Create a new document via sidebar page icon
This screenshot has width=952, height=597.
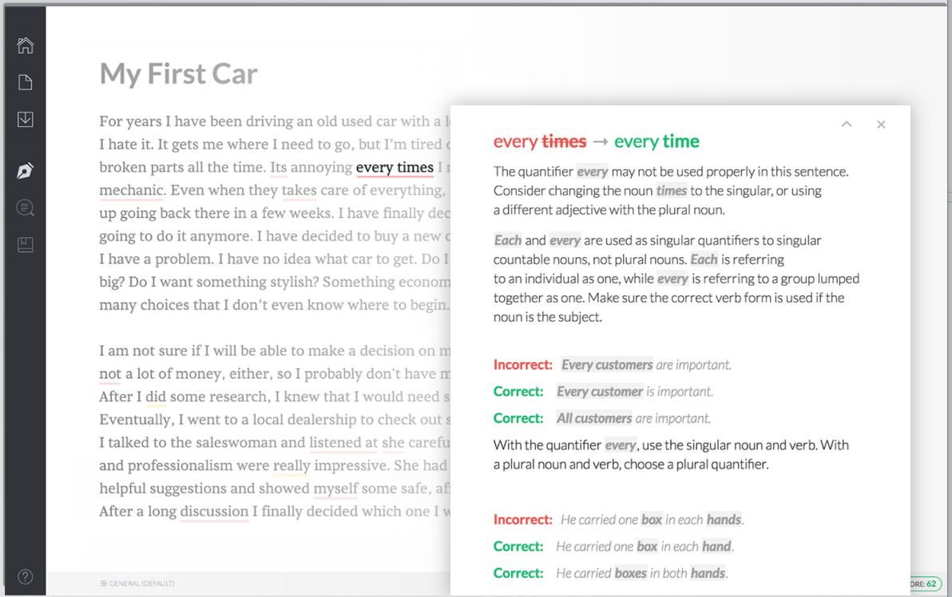coord(25,82)
